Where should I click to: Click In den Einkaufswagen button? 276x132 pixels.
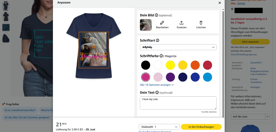(201, 127)
